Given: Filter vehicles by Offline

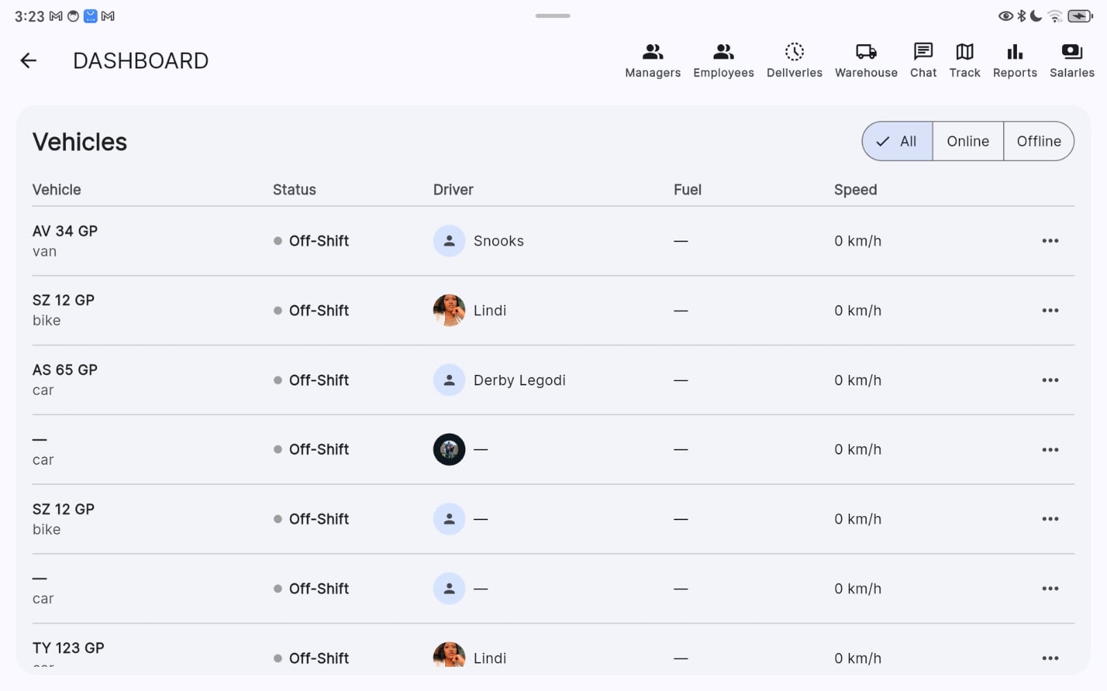Looking at the screenshot, I should tap(1038, 142).
